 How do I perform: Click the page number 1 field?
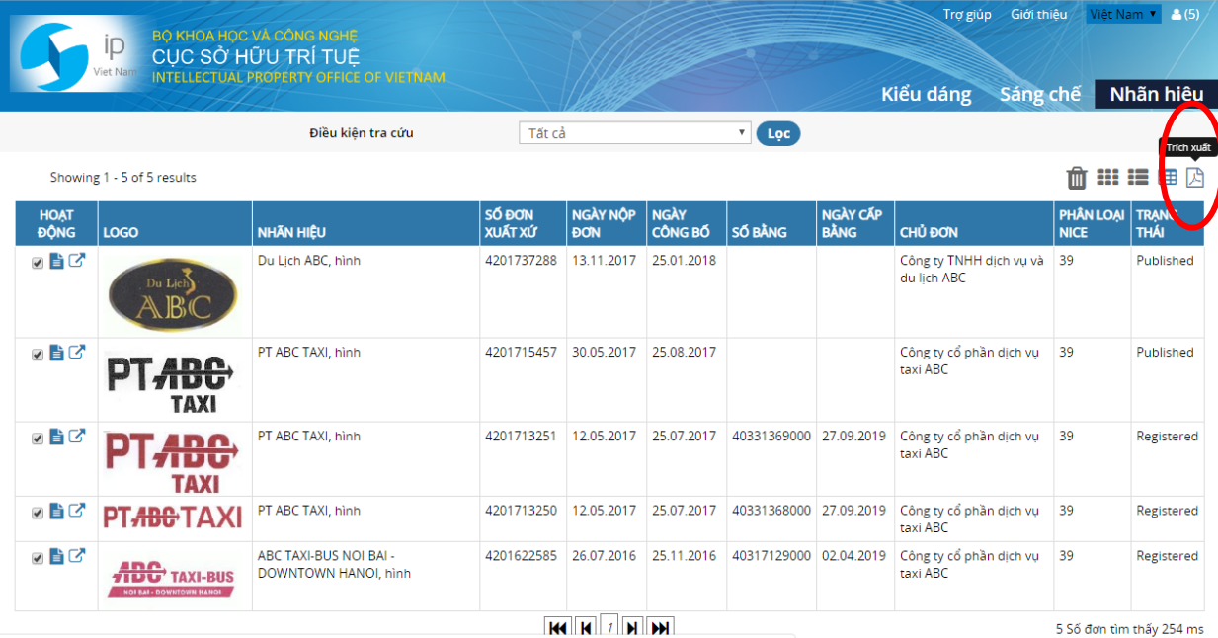click(x=609, y=627)
